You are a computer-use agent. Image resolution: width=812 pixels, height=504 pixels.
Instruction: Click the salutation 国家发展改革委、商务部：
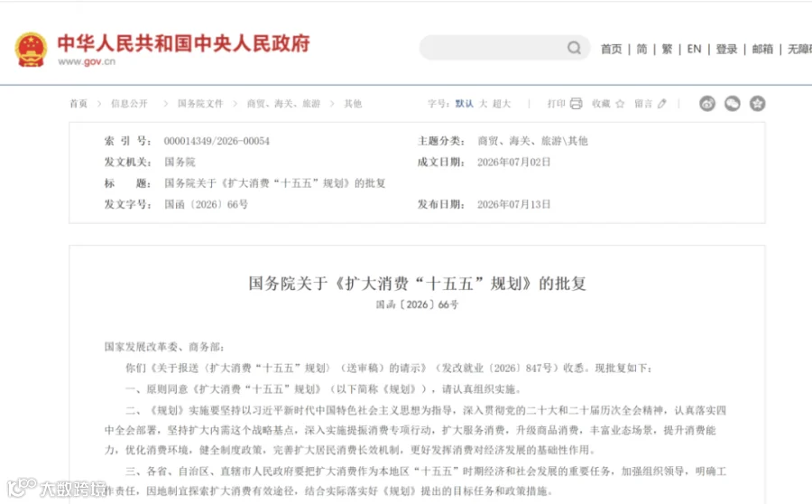pos(165,347)
